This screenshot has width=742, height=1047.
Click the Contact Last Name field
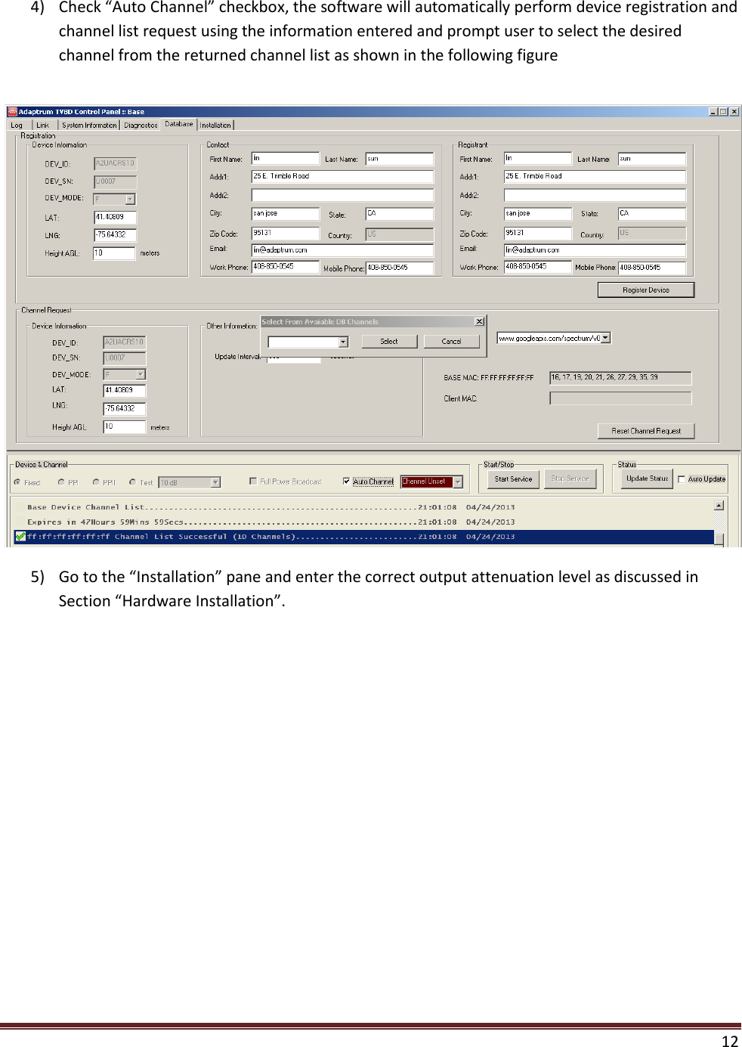coord(400,159)
